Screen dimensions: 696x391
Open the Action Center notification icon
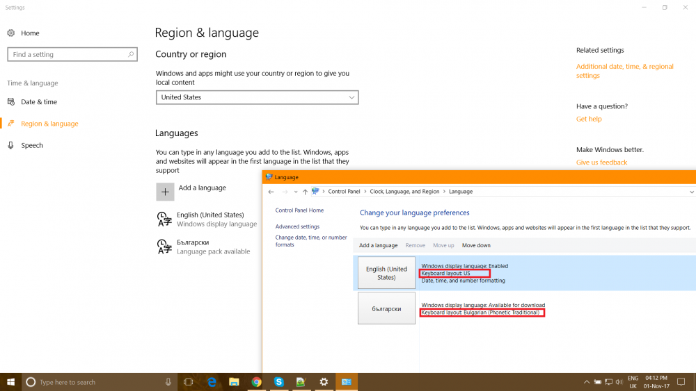click(681, 382)
